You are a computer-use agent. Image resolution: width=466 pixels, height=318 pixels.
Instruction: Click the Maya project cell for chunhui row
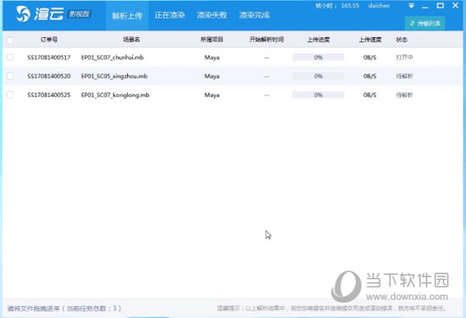(x=212, y=58)
